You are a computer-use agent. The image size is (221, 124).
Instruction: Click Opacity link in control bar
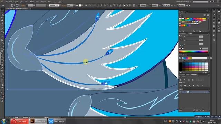64,6
